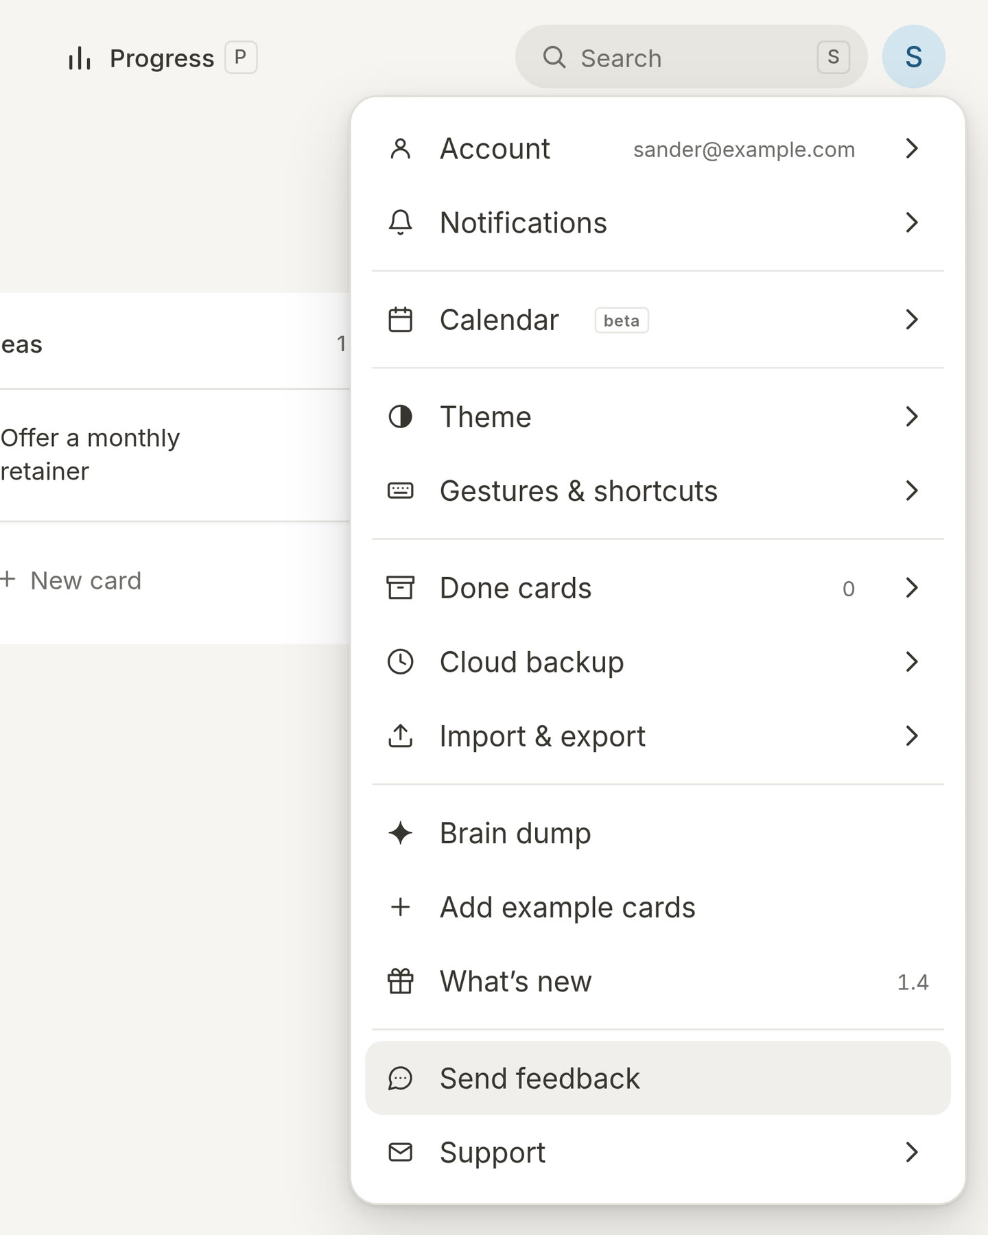This screenshot has width=988, height=1235.
Task: Click the Support envelope icon
Action: [400, 1152]
